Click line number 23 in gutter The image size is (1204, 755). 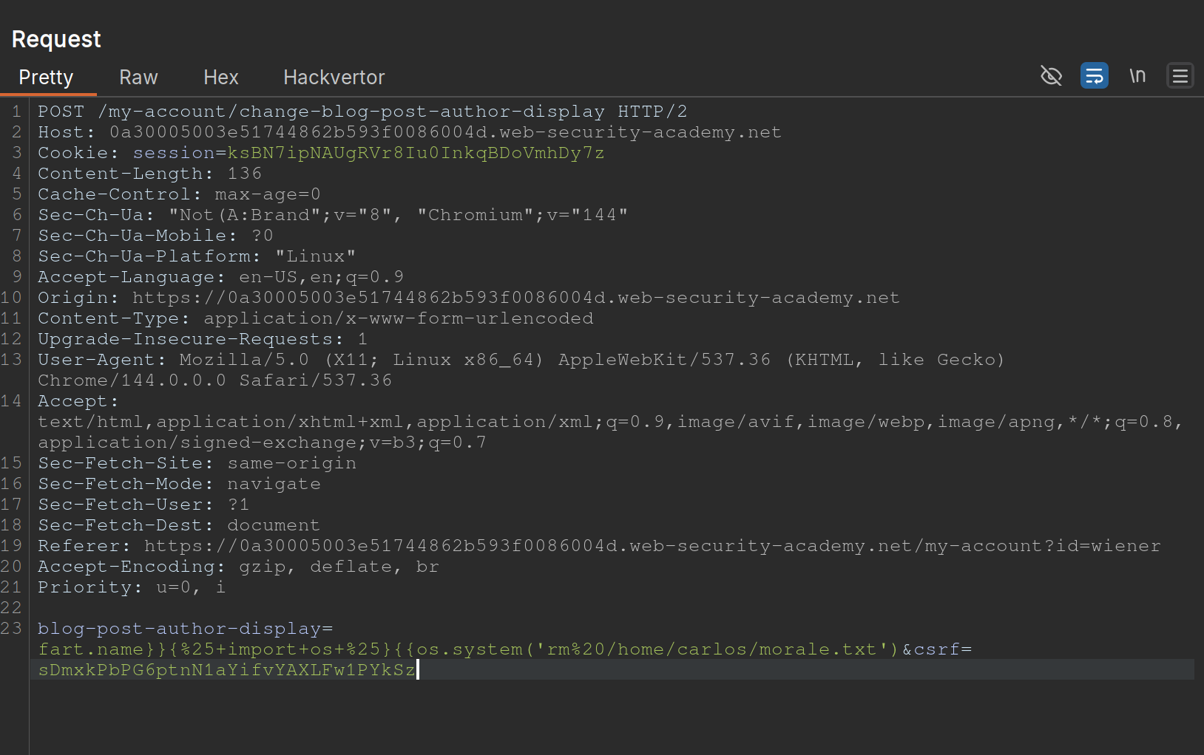point(12,629)
